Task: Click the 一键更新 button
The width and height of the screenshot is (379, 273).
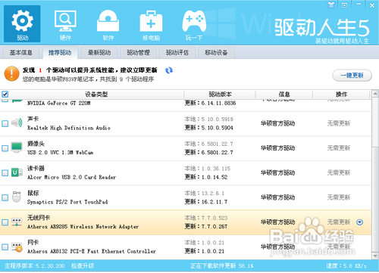Action: [x=352, y=75]
